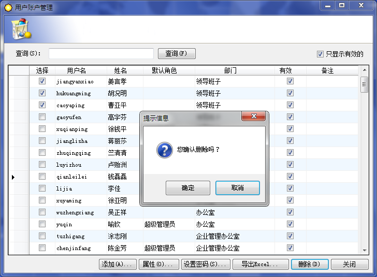Uncheck the select box for caoyaping

coord(42,105)
